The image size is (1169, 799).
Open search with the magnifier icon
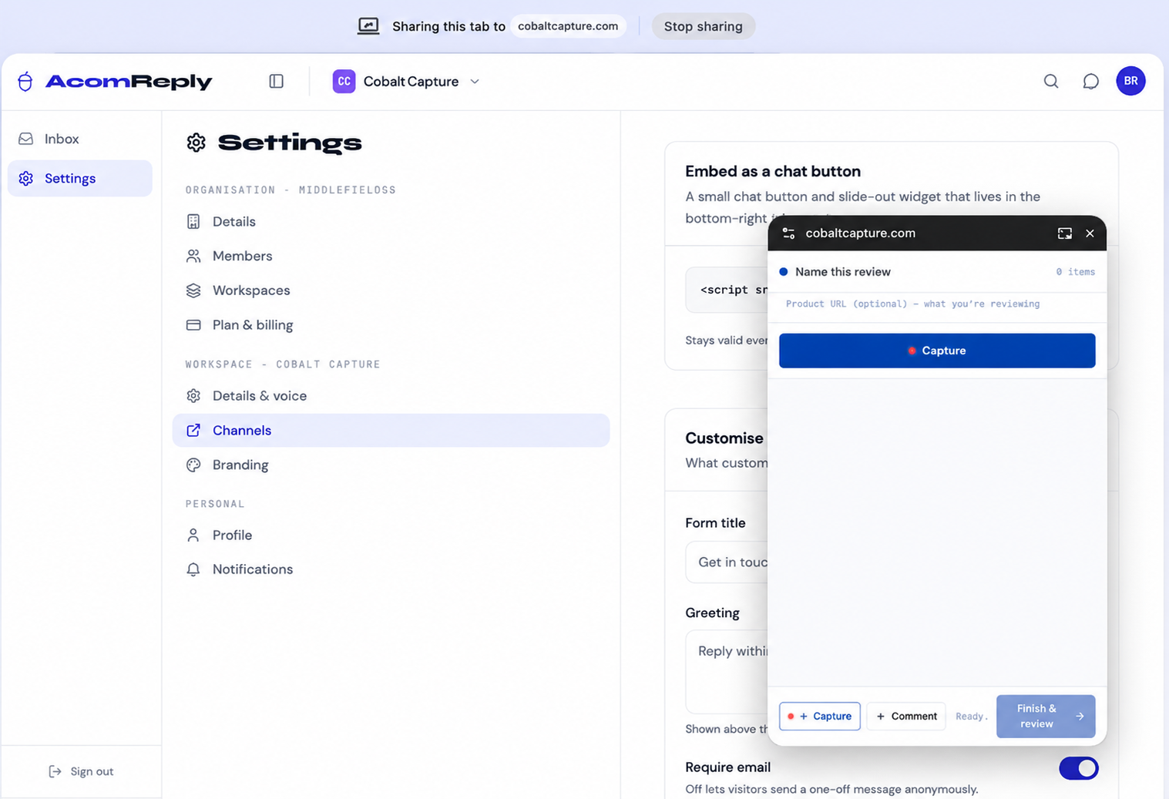[x=1050, y=81]
